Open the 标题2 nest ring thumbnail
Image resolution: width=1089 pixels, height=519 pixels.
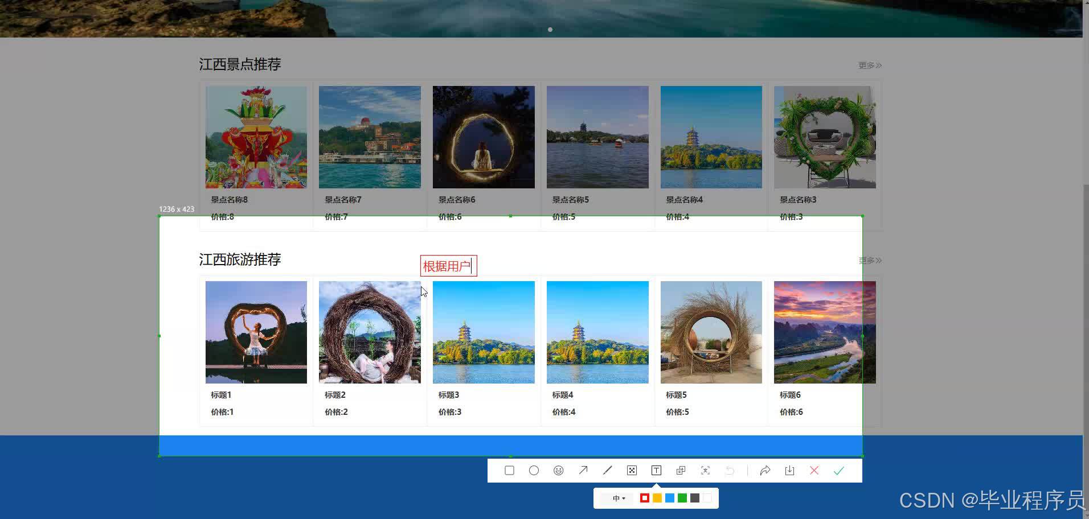point(370,332)
